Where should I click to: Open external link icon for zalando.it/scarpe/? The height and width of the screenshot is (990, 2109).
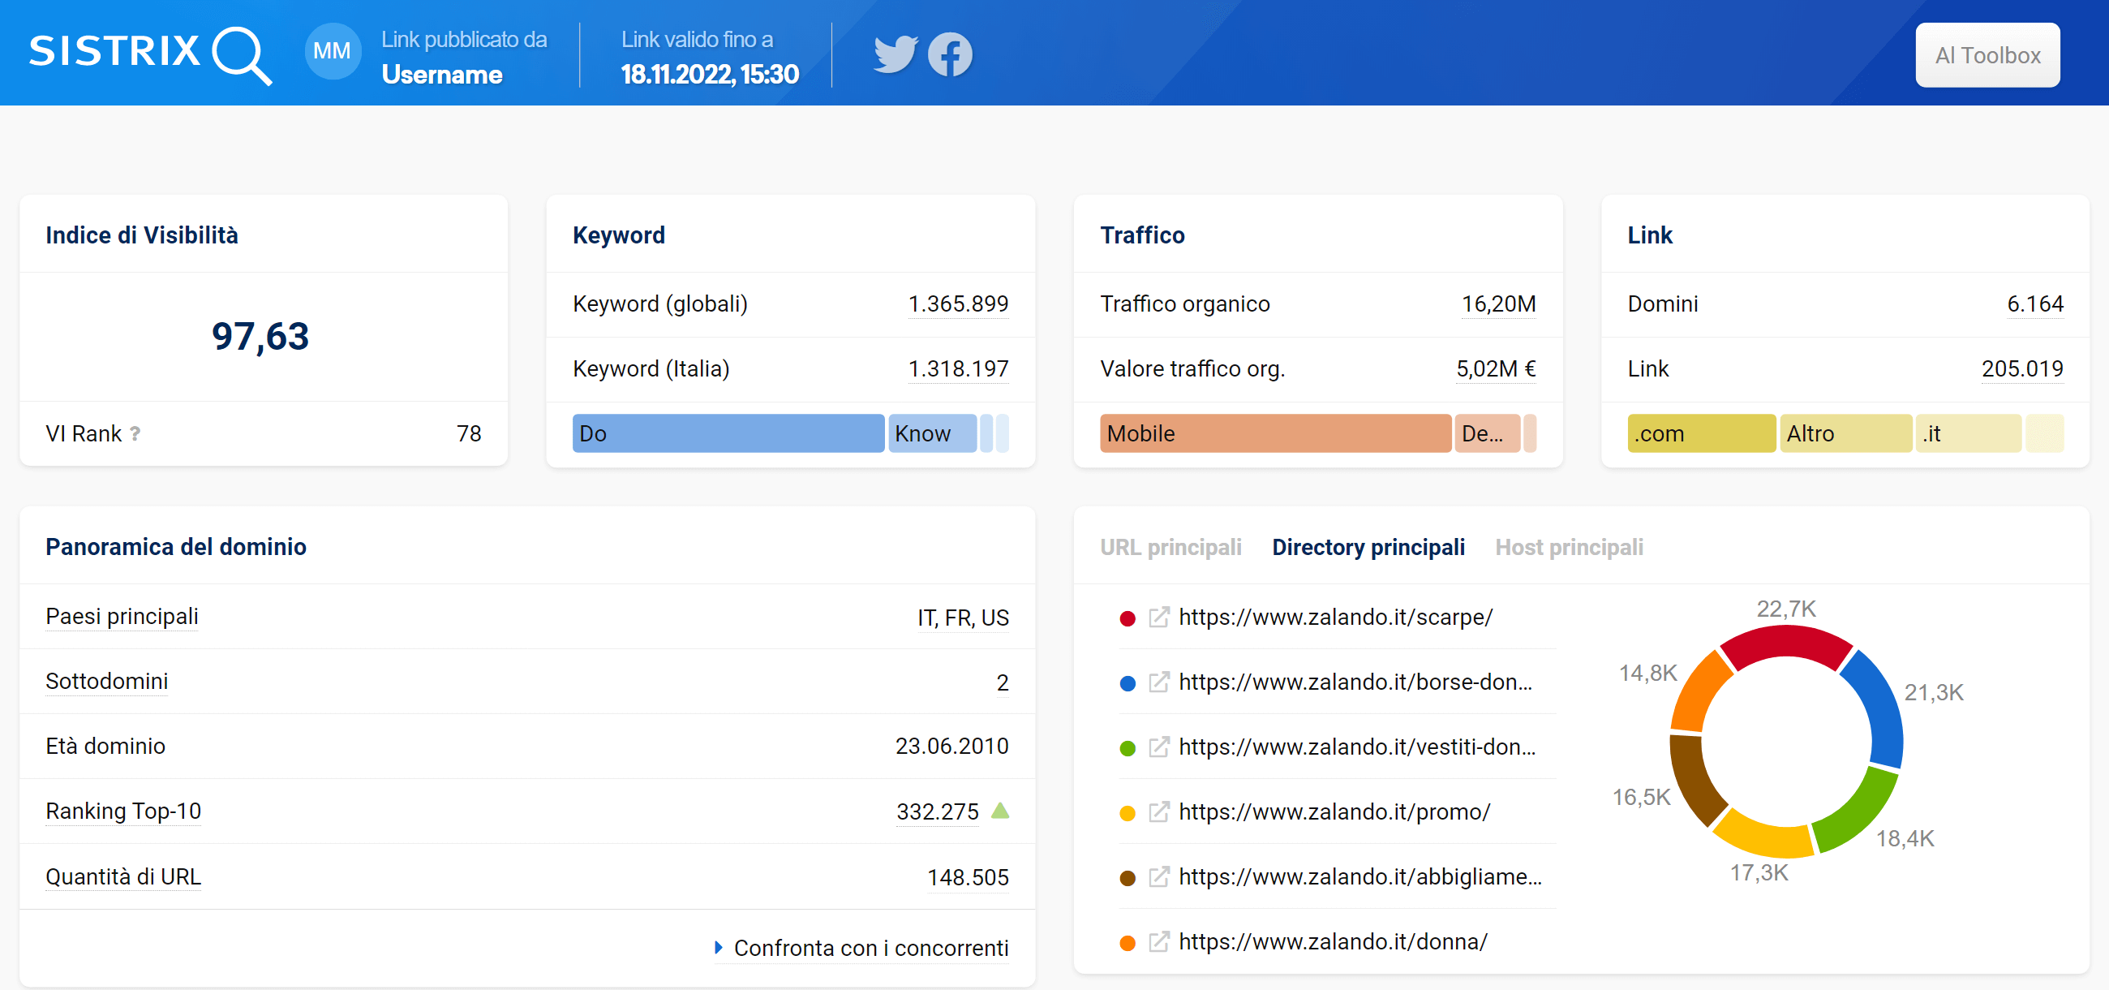point(1158,617)
